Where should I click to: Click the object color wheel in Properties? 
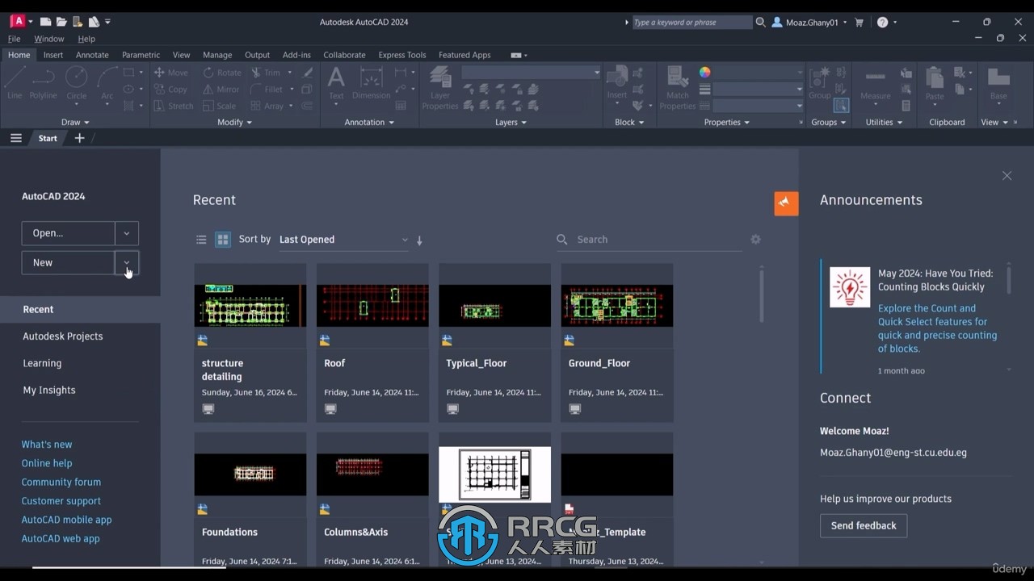click(705, 72)
